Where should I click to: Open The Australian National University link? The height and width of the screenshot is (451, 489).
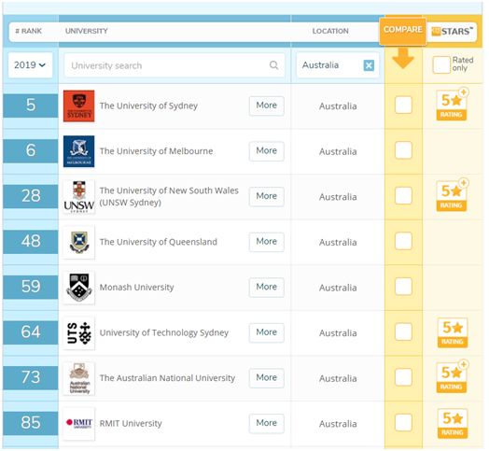167,378
